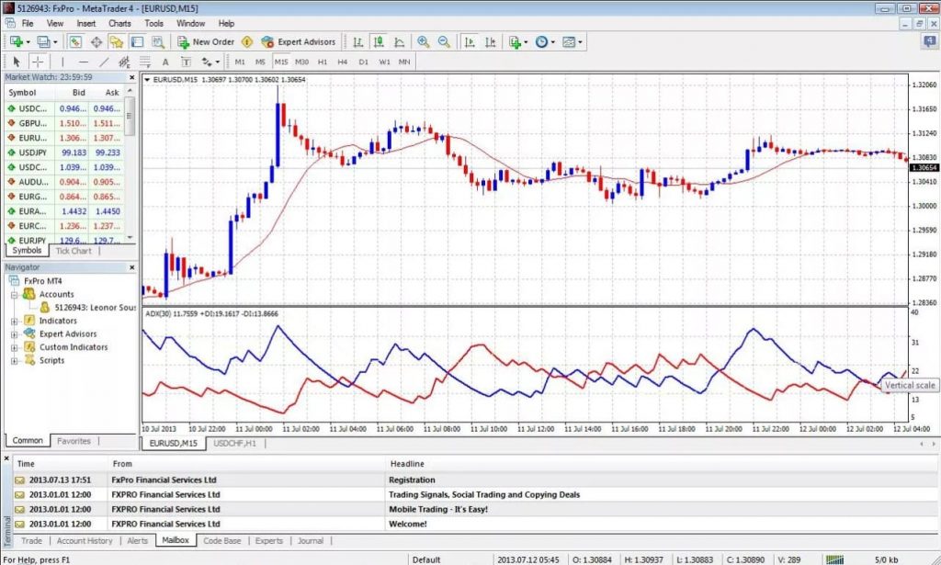The height and width of the screenshot is (565, 941).
Task: Open the Profiles toolbar icon
Action: tap(46, 41)
